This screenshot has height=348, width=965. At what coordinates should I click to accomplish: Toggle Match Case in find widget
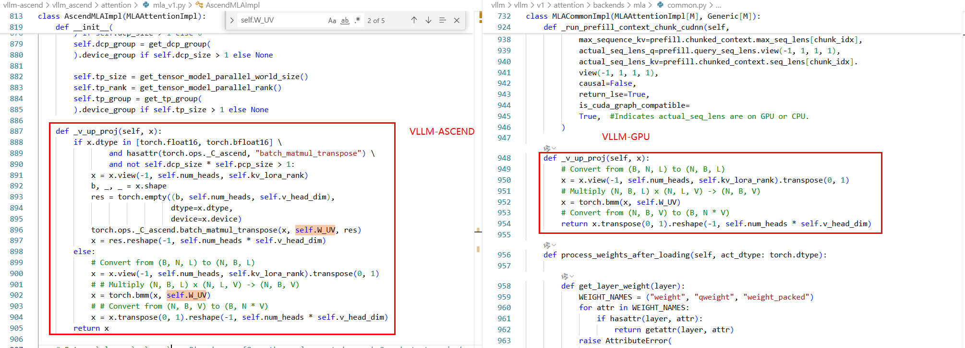click(332, 21)
